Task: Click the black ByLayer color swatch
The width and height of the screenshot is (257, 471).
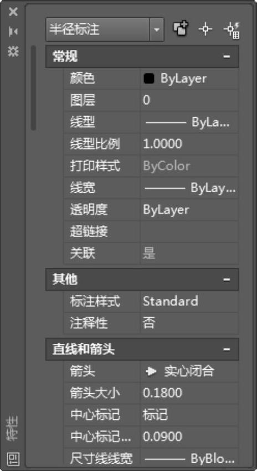Action: click(x=149, y=79)
